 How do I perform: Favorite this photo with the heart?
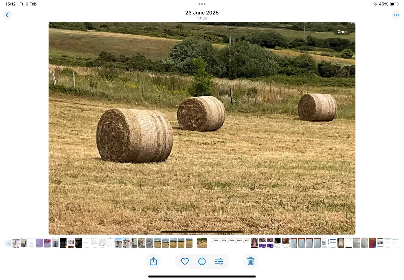pyautogui.click(x=184, y=261)
